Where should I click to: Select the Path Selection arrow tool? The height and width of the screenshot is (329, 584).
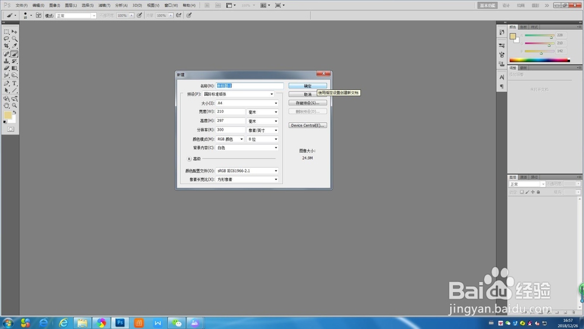coord(6,91)
